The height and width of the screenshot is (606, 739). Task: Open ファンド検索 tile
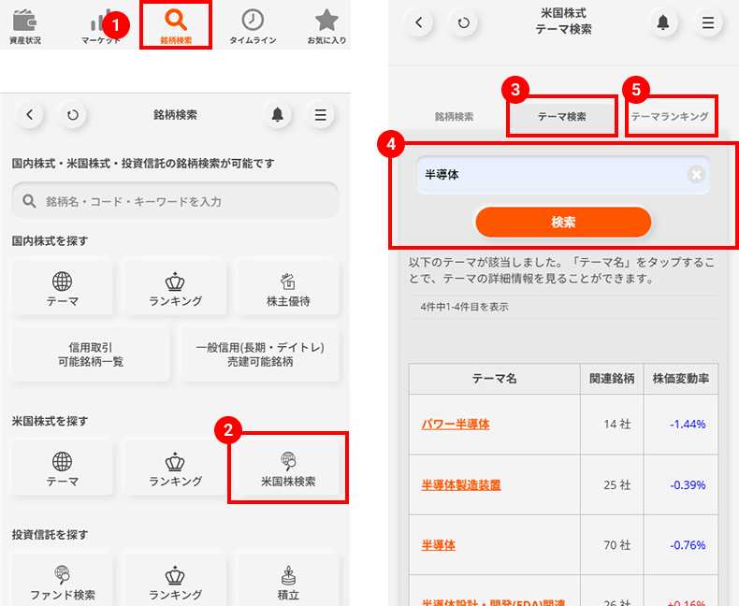pyautogui.click(x=63, y=581)
